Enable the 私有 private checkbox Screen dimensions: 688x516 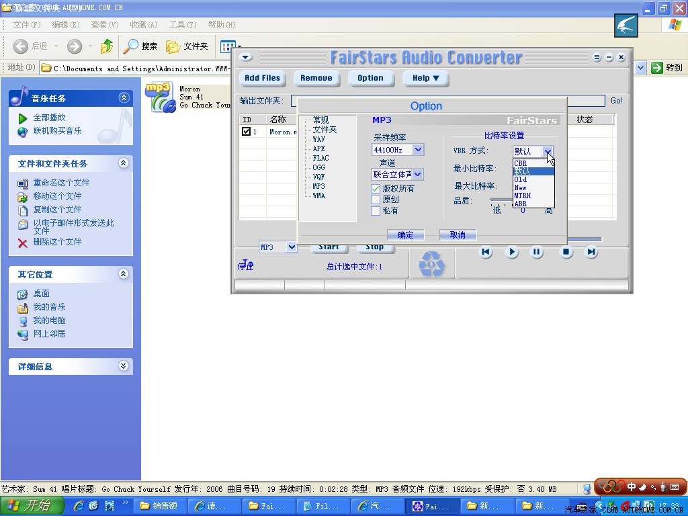click(376, 211)
